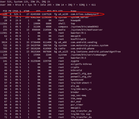This screenshot has height=119, width=139.
Task: Select the com.android.phone process name
Action: pos(82,49)
